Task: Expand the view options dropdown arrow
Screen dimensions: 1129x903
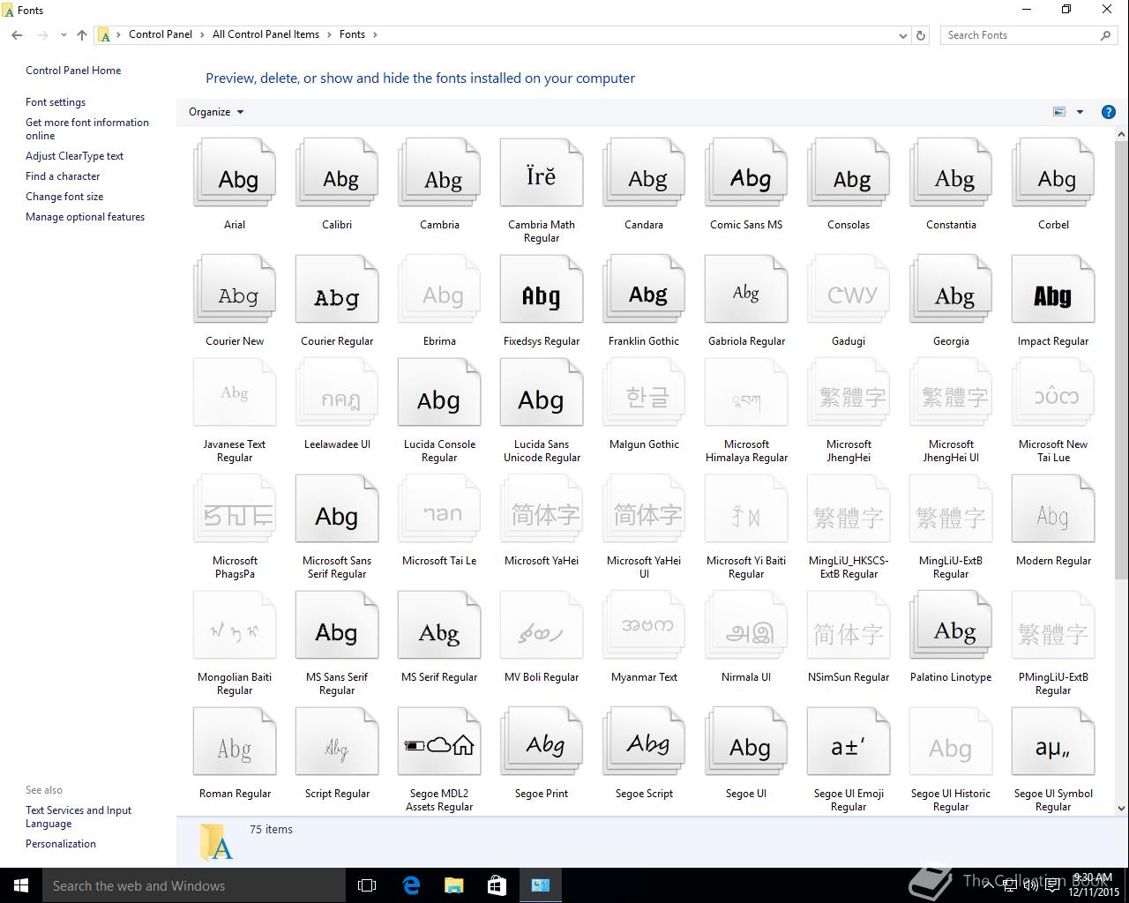Action: click(x=1080, y=112)
